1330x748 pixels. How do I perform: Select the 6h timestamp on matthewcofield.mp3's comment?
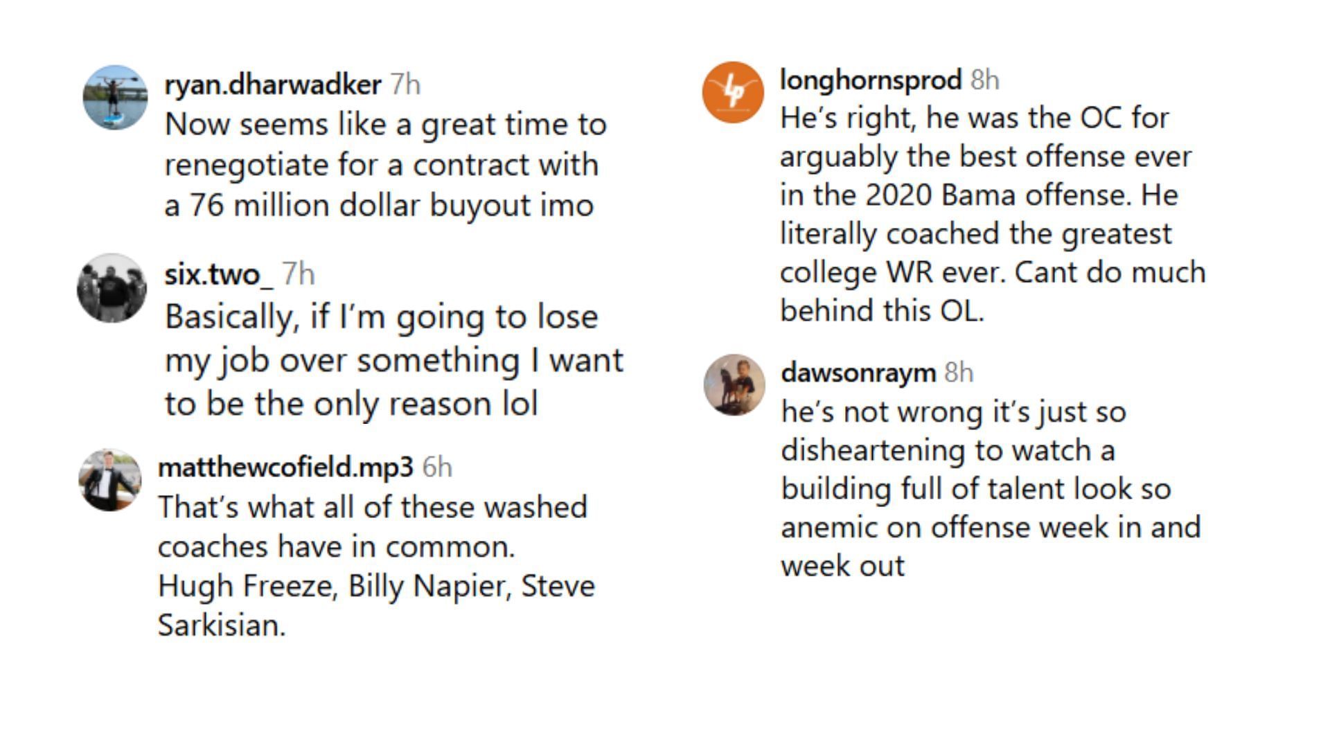point(437,467)
